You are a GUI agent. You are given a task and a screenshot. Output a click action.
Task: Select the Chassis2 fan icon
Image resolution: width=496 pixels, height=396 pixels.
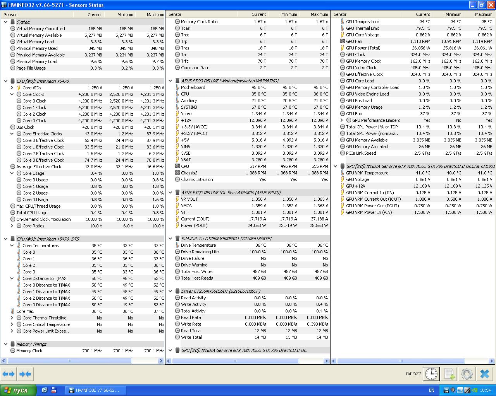point(177,173)
